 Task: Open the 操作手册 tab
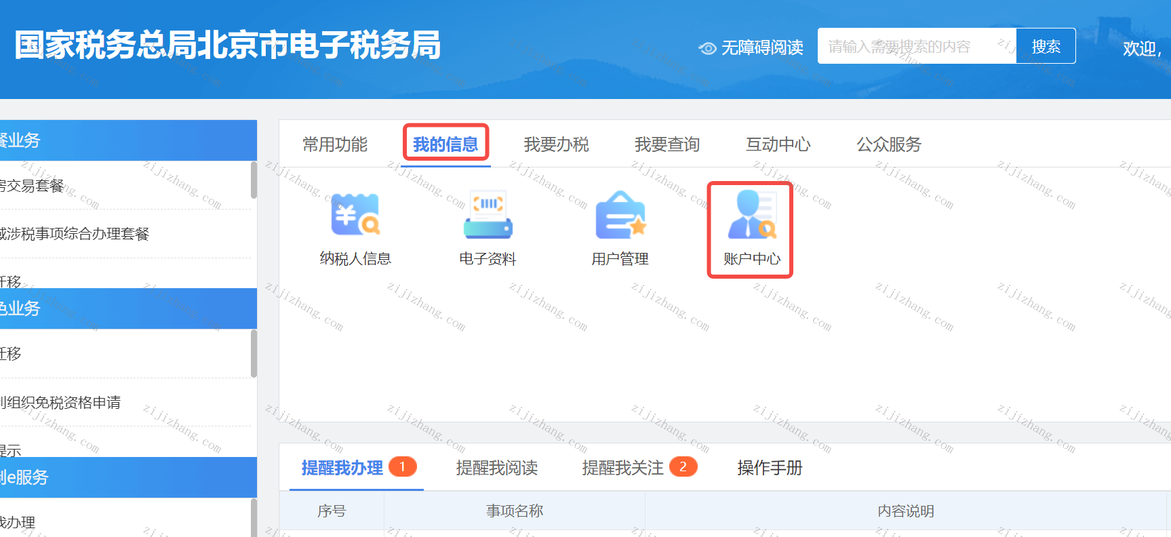click(x=770, y=468)
